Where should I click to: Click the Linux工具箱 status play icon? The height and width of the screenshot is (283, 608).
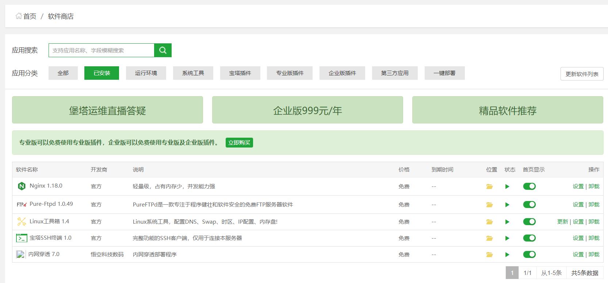click(x=507, y=222)
